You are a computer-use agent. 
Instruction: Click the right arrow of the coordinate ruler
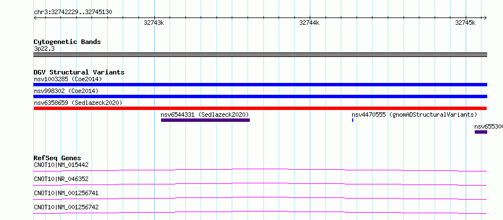tap(485, 18)
